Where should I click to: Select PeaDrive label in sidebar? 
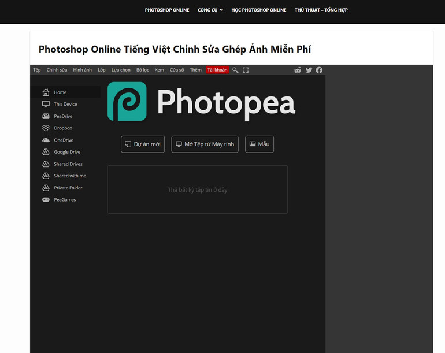(64, 116)
